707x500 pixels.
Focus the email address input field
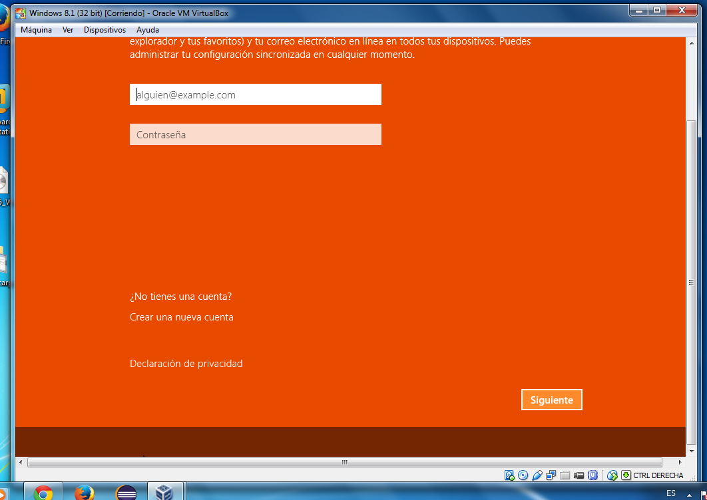(x=255, y=94)
